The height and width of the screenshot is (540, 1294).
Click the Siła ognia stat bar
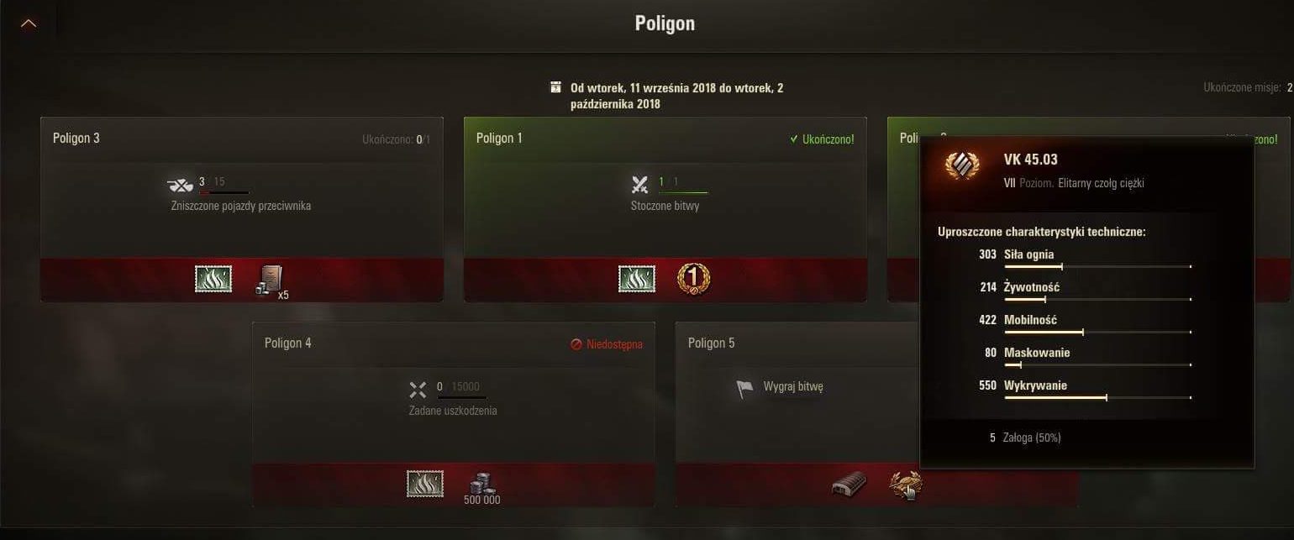(1097, 266)
